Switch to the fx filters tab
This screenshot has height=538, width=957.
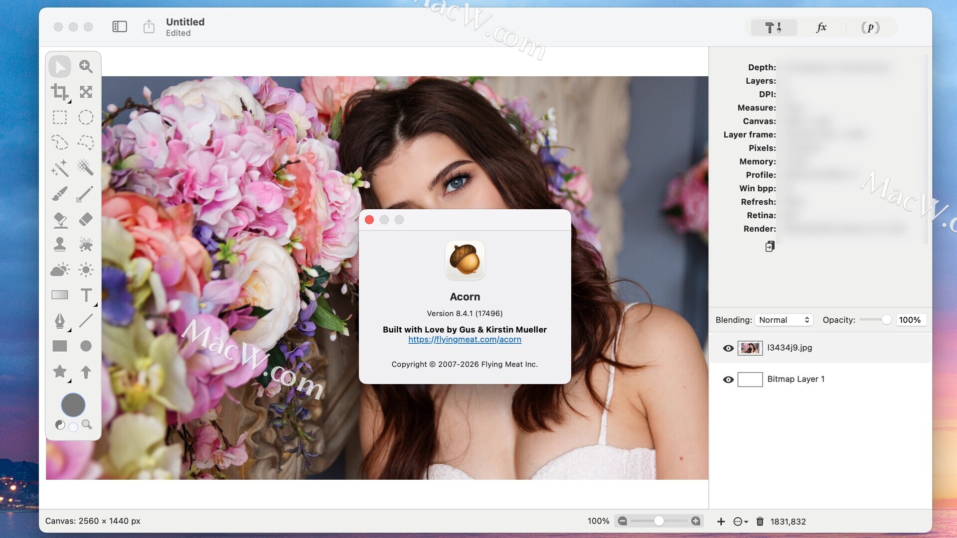point(821,27)
